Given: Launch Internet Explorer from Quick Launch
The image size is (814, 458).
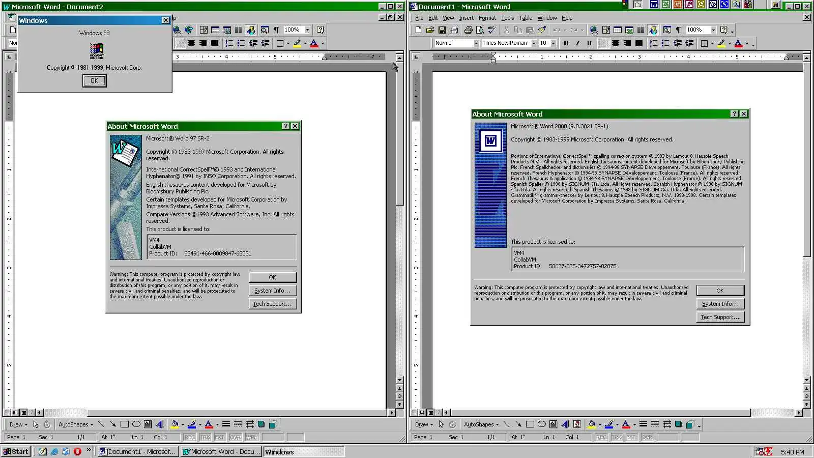Looking at the screenshot, I should coord(54,451).
